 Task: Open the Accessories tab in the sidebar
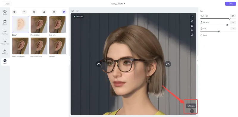(x=5, y=42)
